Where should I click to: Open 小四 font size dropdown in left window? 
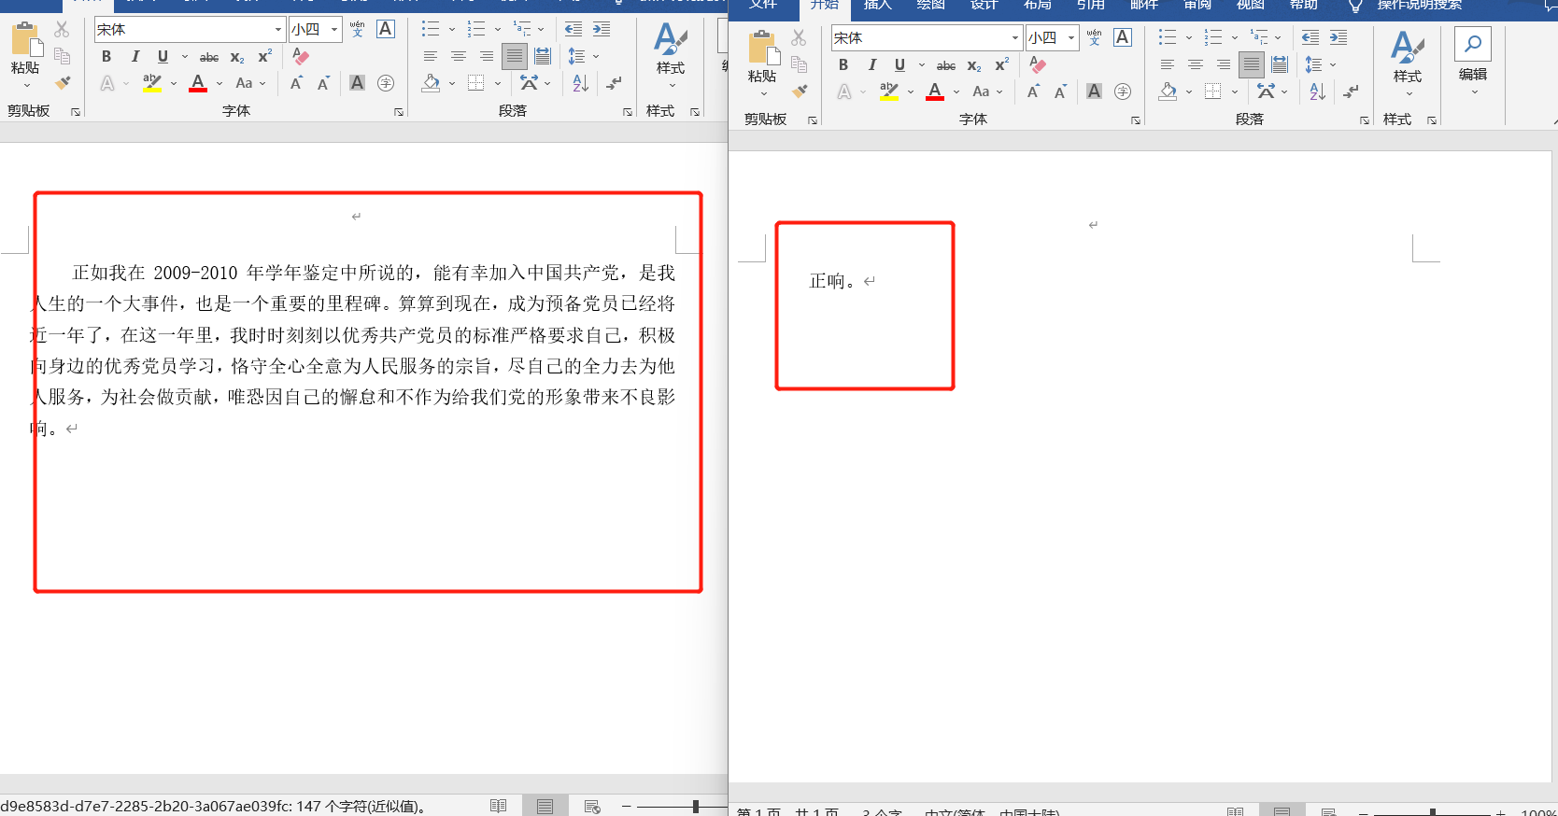point(333,29)
